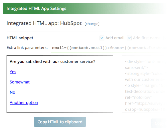This screenshot has height=137, width=168.
Task: Click the Somewhat survey answer link
Action: 20,82
